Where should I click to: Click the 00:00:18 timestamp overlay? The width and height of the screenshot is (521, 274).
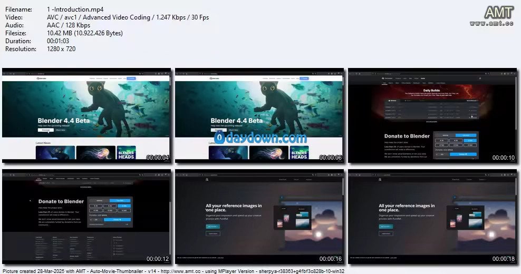[504, 259]
